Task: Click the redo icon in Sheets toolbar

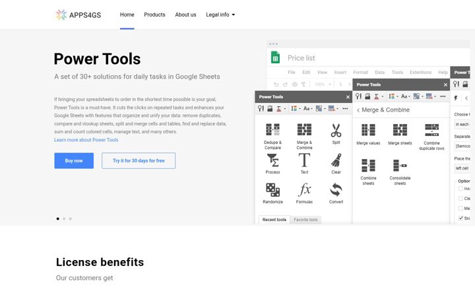Action: click(x=285, y=84)
